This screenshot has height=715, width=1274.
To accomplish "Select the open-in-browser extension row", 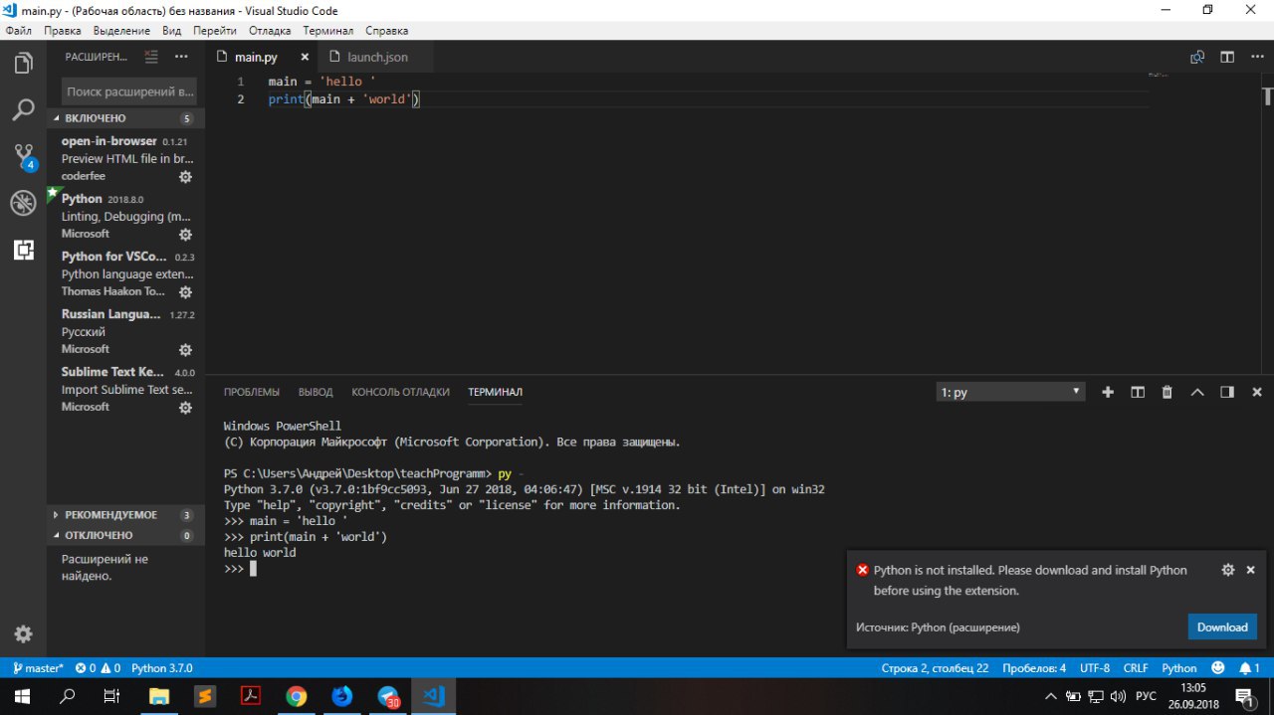I will click(125, 158).
